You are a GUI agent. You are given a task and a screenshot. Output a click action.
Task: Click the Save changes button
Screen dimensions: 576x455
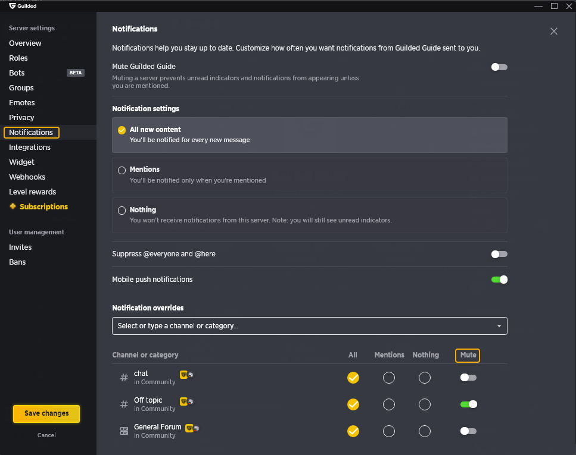[x=46, y=413]
